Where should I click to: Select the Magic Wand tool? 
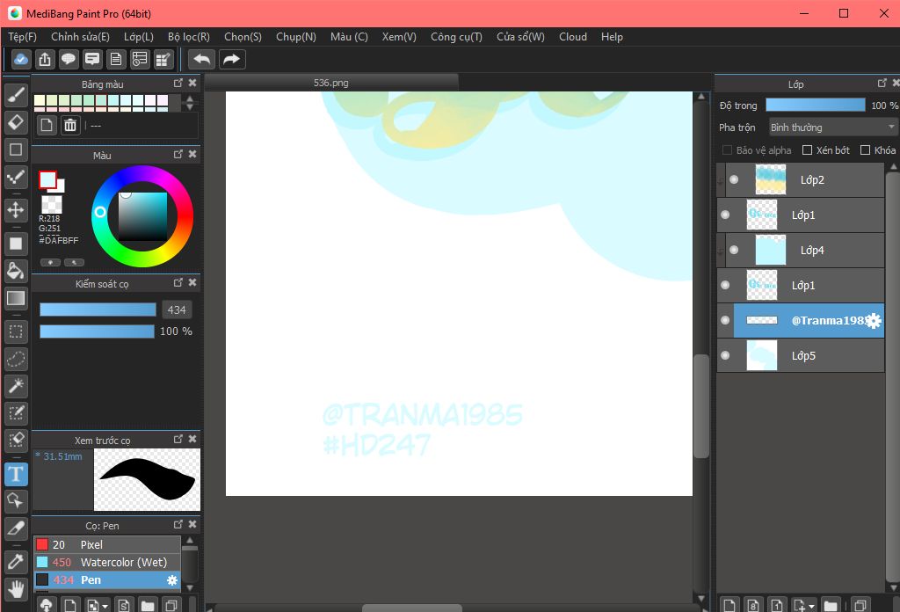16,386
